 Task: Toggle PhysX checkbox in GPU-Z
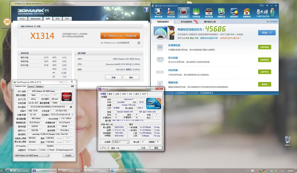click(48, 150)
